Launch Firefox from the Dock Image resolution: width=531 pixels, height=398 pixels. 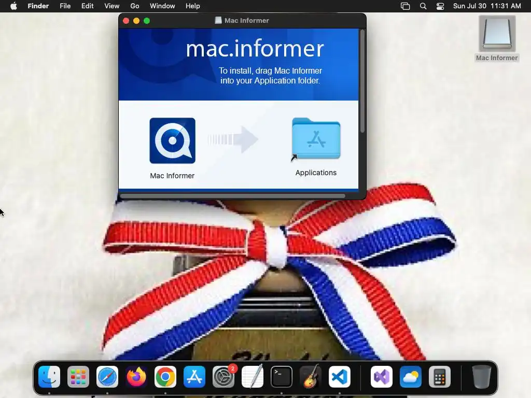coord(136,377)
